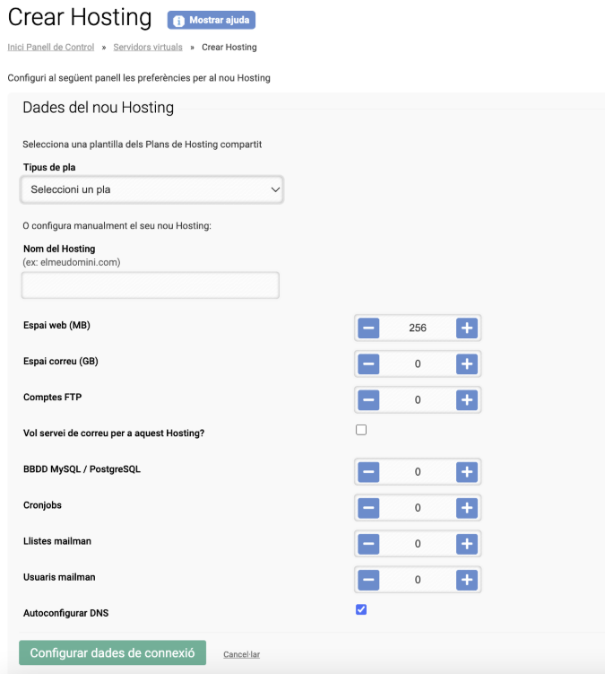Uncheck Autoconfigurar DNS checkbox
This screenshot has height=674, width=605.
pyautogui.click(x=361, y=610)
